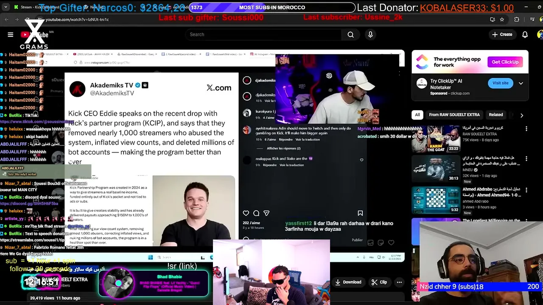543x305 pixels.
Task: Go back with the browser back arrow
Action: (x=6, y=19)
